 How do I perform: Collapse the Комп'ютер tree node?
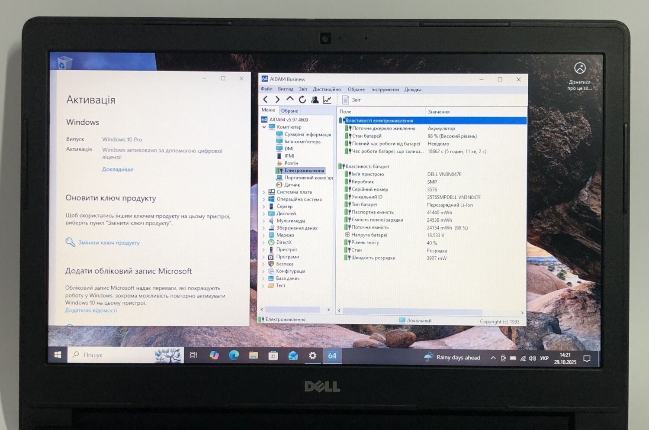(264, 127)
